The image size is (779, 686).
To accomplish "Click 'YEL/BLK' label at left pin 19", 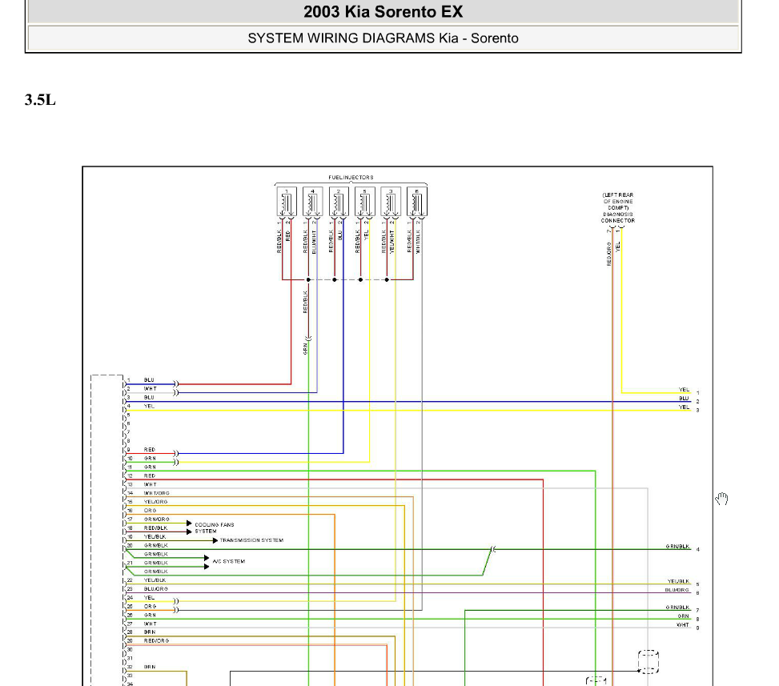I will click(x=155, y=537).
